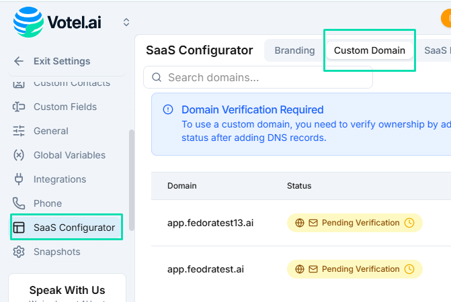Click mail icon in app.fedoratest13.ai status
The image size is (451, 302).
pos(313,223)
